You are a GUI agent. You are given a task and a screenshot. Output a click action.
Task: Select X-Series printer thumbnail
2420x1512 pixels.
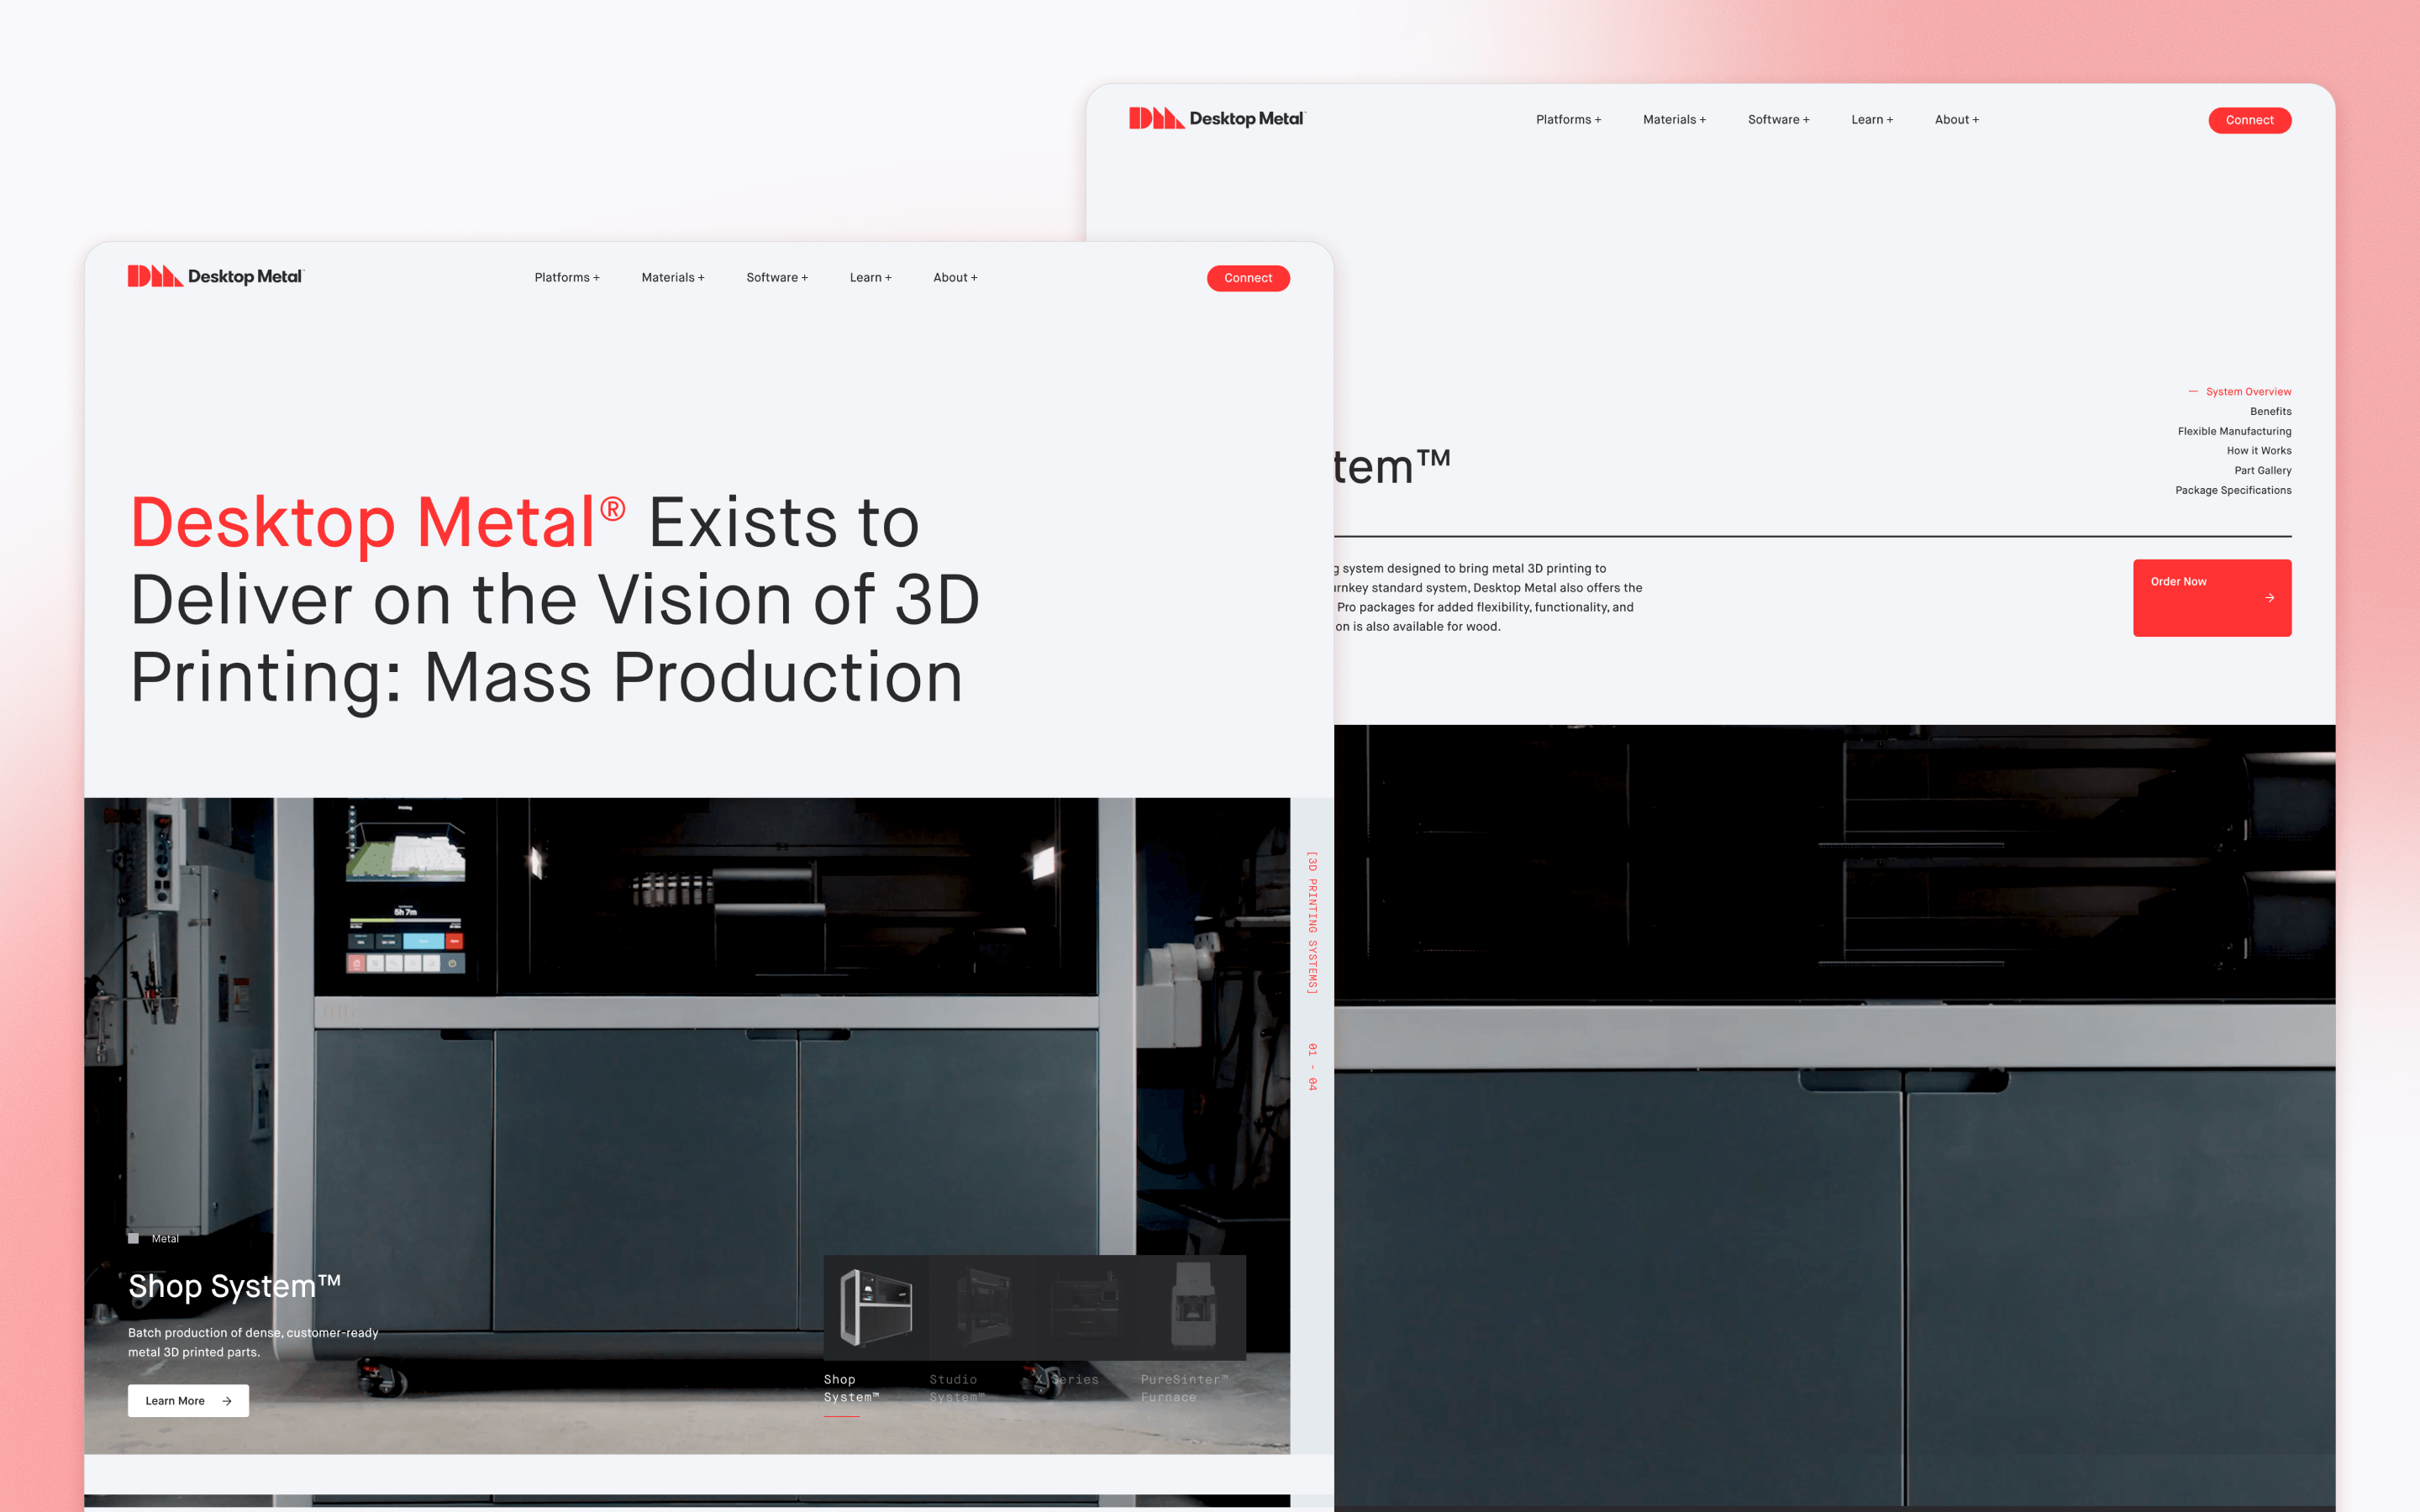1088,1307
